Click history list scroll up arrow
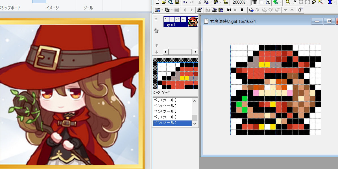This screenshot has width=338, height=169. click(195, 101)
